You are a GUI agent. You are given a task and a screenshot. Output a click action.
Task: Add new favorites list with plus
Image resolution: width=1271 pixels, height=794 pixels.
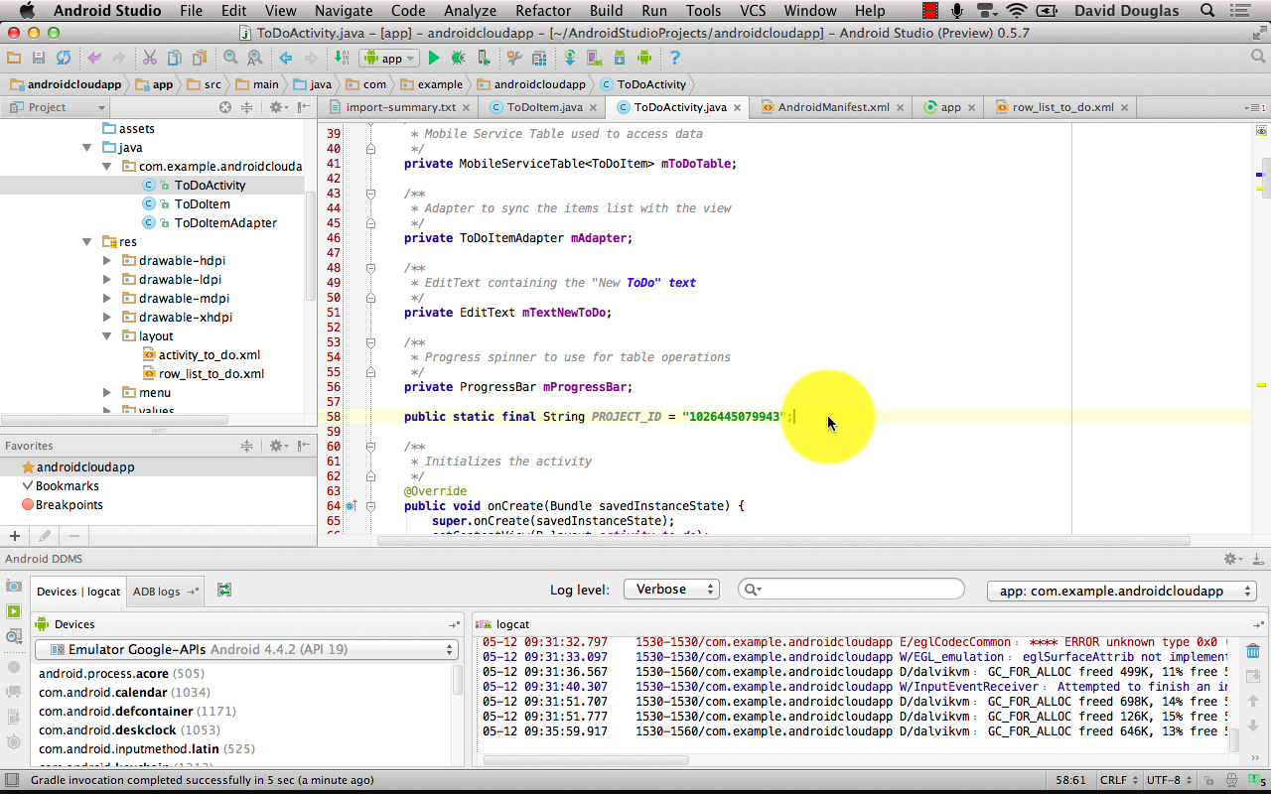(x=14, y=536)
